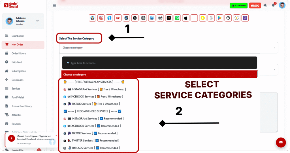Click the Sizzle Social logo
This screenshot has height=153, width=290.
pos(11,5)
